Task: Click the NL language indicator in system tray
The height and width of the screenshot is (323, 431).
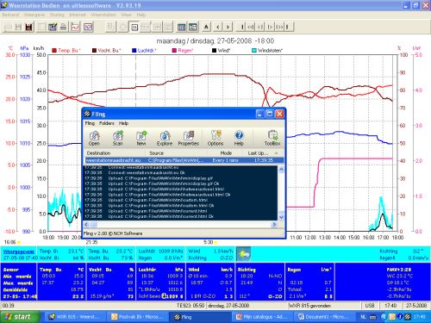Action: [363, 317]
